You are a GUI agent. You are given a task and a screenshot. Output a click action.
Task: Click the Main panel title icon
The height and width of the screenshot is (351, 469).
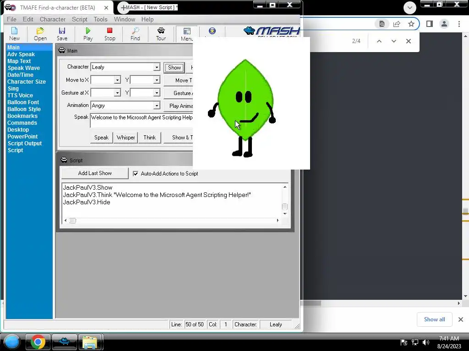pos(62,50)
